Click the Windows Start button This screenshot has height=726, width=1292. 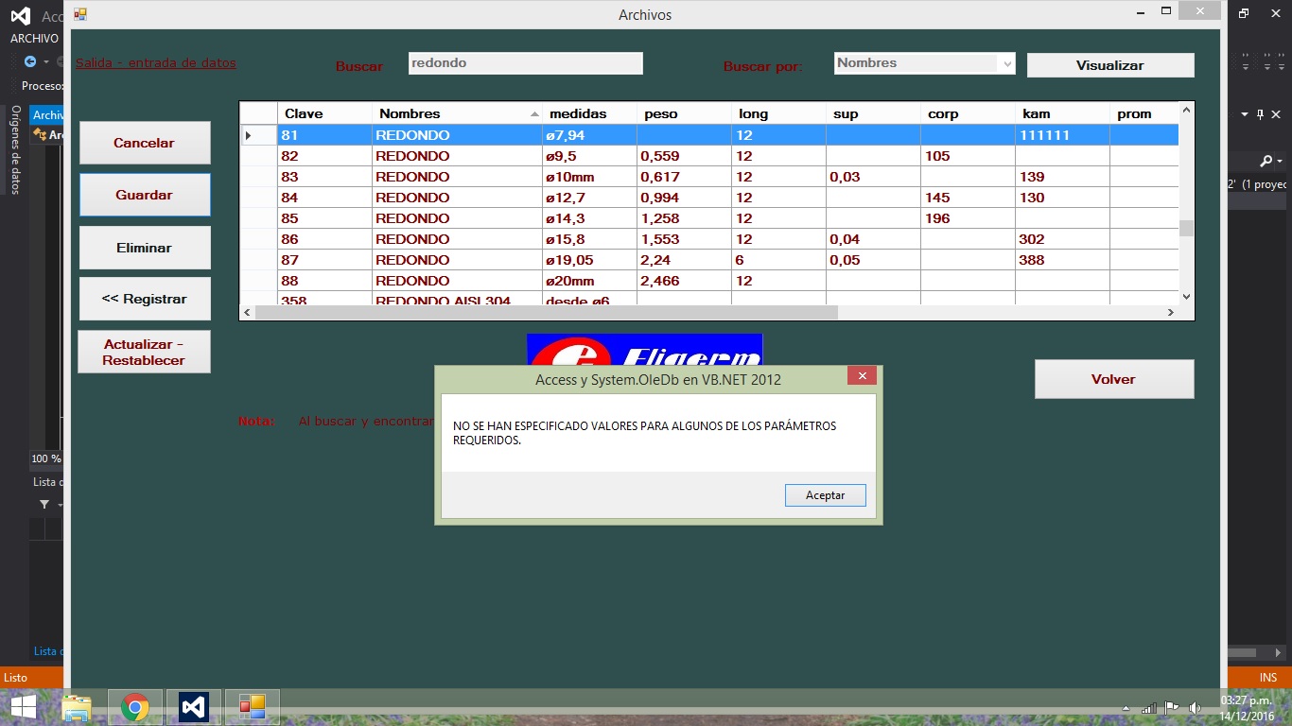click(23, 707)
